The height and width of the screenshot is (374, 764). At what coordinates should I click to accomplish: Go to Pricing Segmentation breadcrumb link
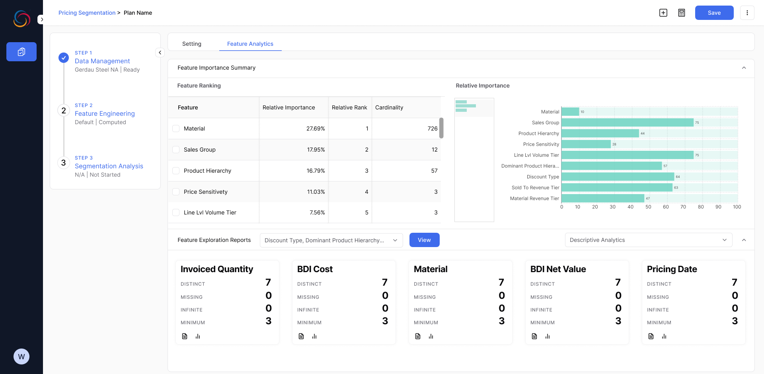pos(87,13)
